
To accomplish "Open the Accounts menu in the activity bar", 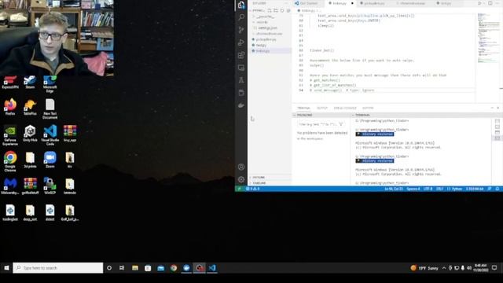I will click(x=241, y=167).
